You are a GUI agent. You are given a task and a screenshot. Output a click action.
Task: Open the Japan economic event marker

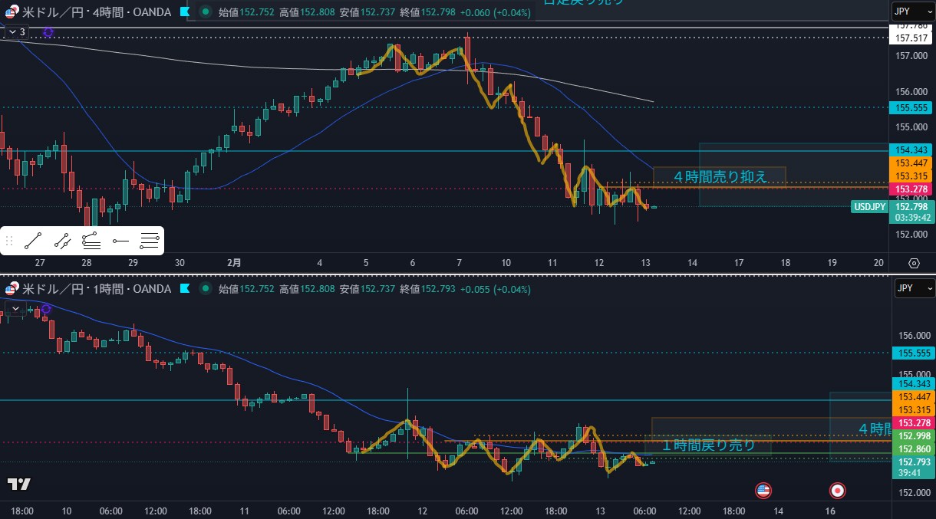click(x=837, y=489)
